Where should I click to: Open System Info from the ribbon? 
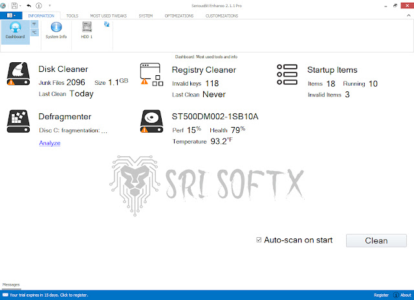pyautogui.click(x=56, y=30)
